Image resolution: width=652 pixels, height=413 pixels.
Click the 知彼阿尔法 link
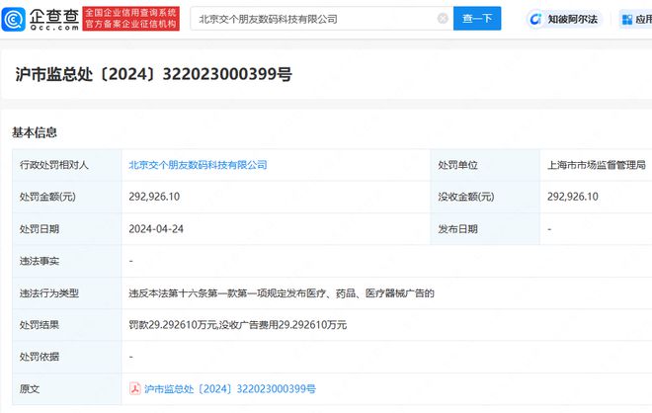click(x=572, y=19)
